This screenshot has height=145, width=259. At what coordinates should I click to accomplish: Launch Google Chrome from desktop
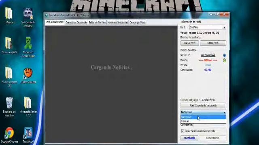point(9,135)
